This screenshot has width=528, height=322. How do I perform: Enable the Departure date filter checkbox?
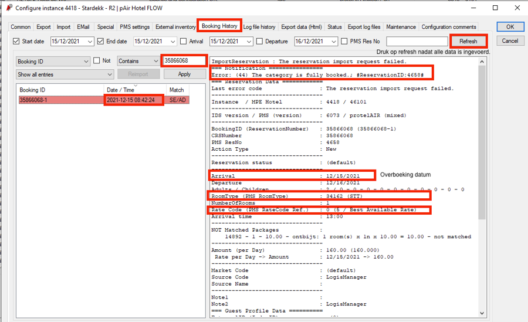259,42
